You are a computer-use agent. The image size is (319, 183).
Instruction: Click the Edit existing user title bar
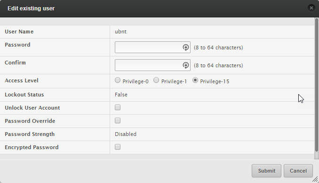pos(159,8)
